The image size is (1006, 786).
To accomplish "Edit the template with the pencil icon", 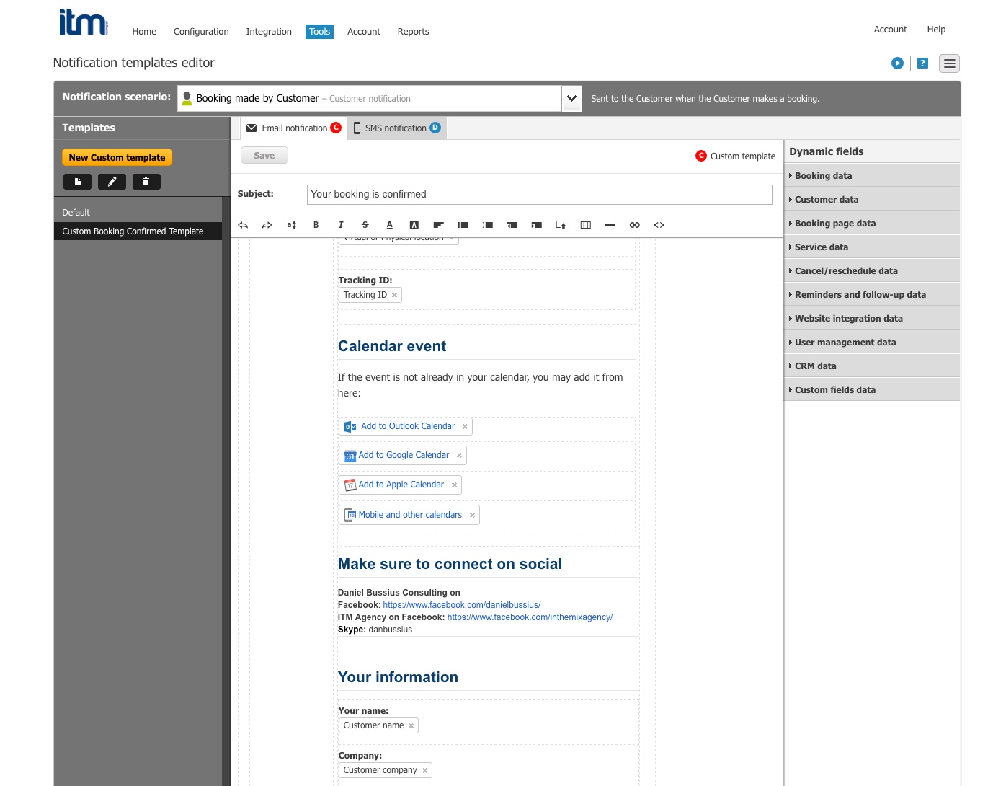I will pos(112,182).
